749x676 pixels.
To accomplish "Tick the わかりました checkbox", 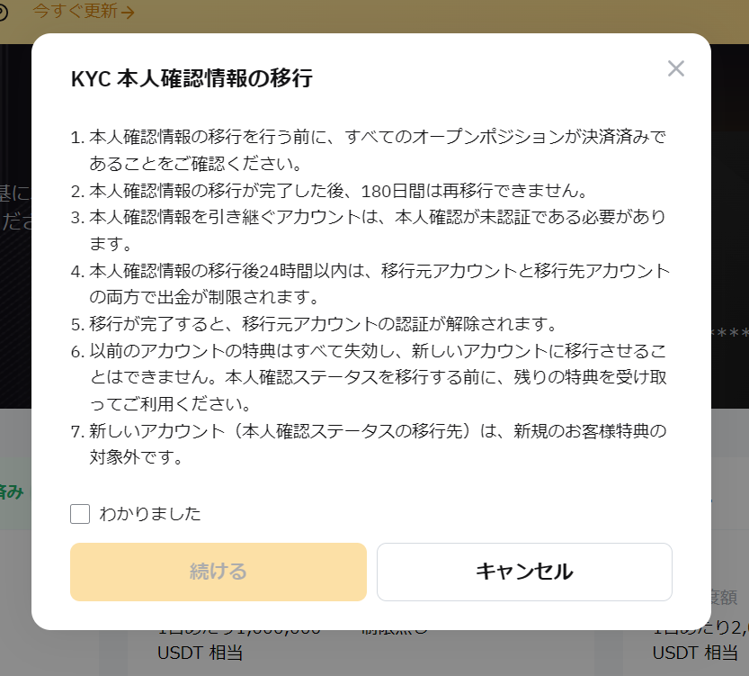I will (x=80, y=514).
